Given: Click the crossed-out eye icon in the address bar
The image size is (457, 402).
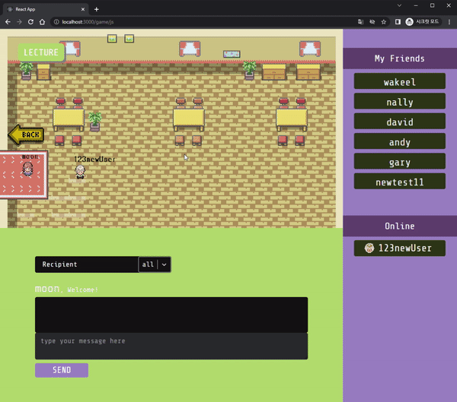Looking at the screenshot, I should [372, 22].
